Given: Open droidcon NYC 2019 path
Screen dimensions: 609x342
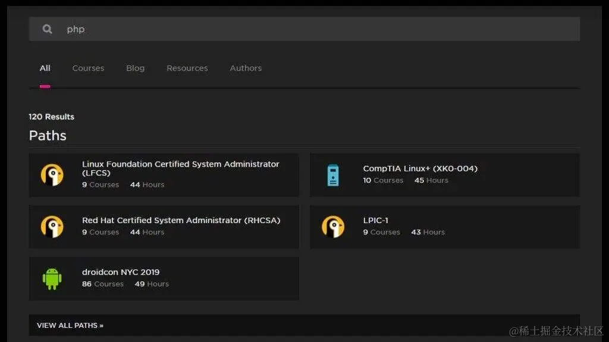Looking at the screenshot, I should click(x=121, y=272).
